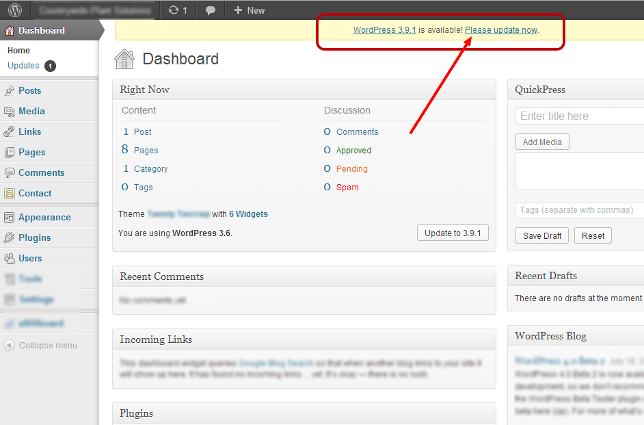This screenshot has width=644, height=425.
Task: Click the Reset button
Action: (x=593, y=235)
